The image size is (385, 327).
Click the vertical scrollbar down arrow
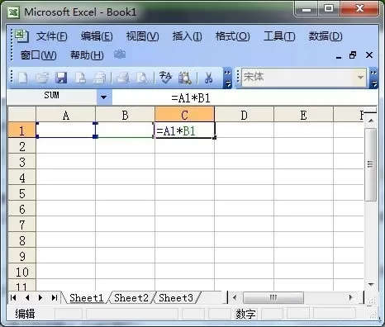coord(371,284)
